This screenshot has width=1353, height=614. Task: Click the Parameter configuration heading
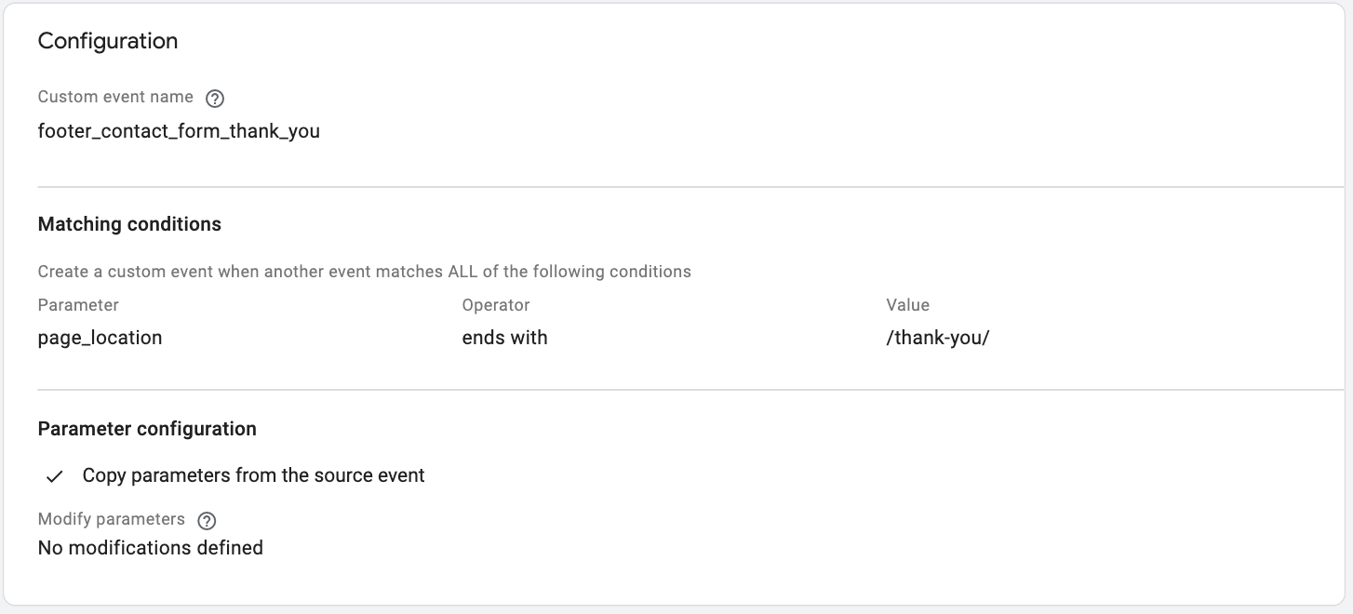(x=147, y=429)
